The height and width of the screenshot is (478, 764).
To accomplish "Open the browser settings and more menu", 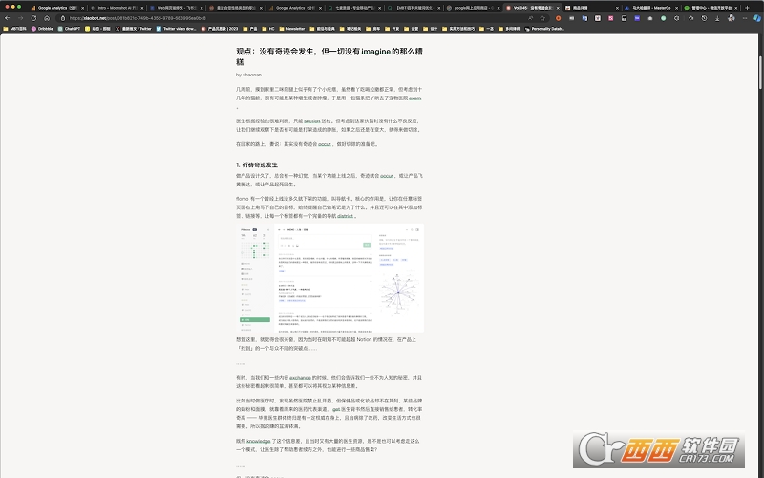I will (744, 18).
